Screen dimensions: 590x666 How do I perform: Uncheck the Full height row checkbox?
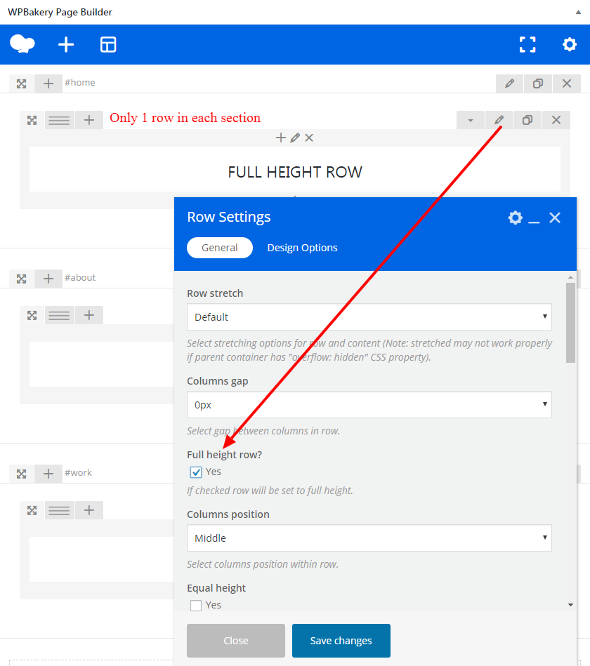tap(196, 472)
